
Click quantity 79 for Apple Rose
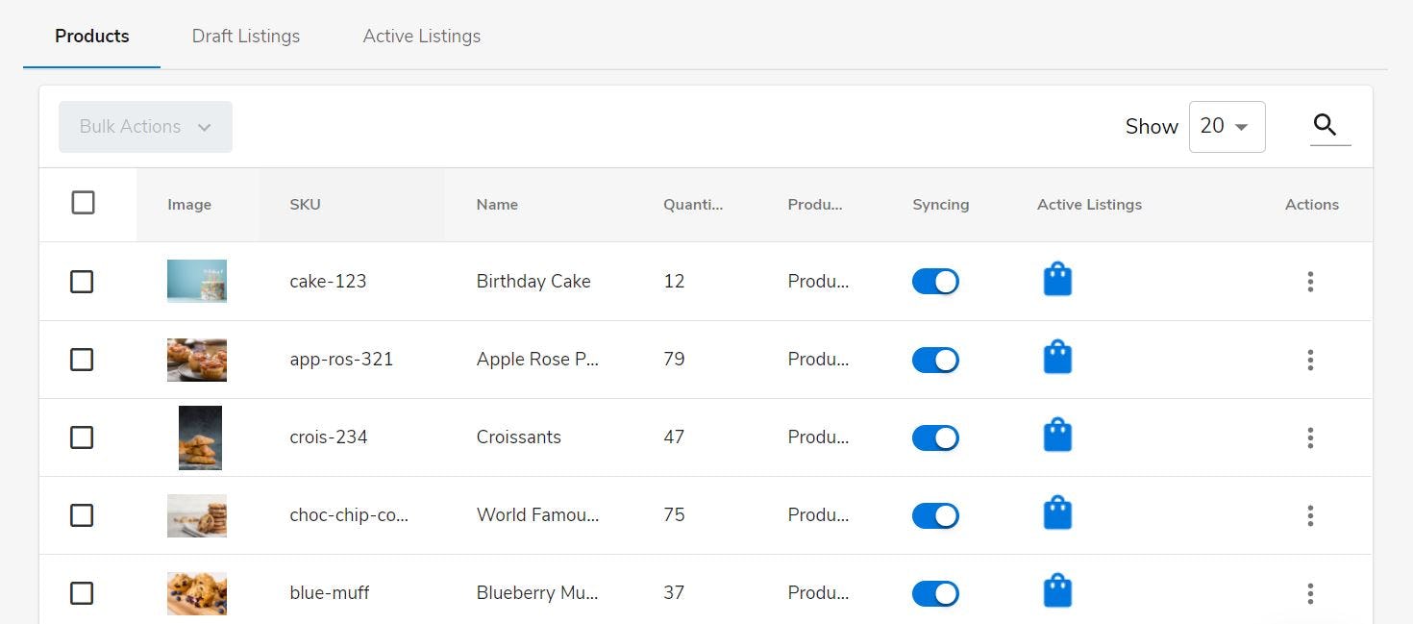pyautogui.click(x=674, y=360)
